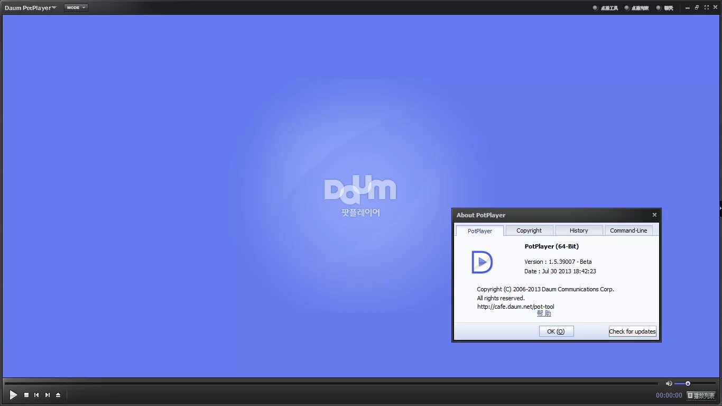Jump to the previous track
The width and height of the screenshot is (722, 406).
point(36,395)
